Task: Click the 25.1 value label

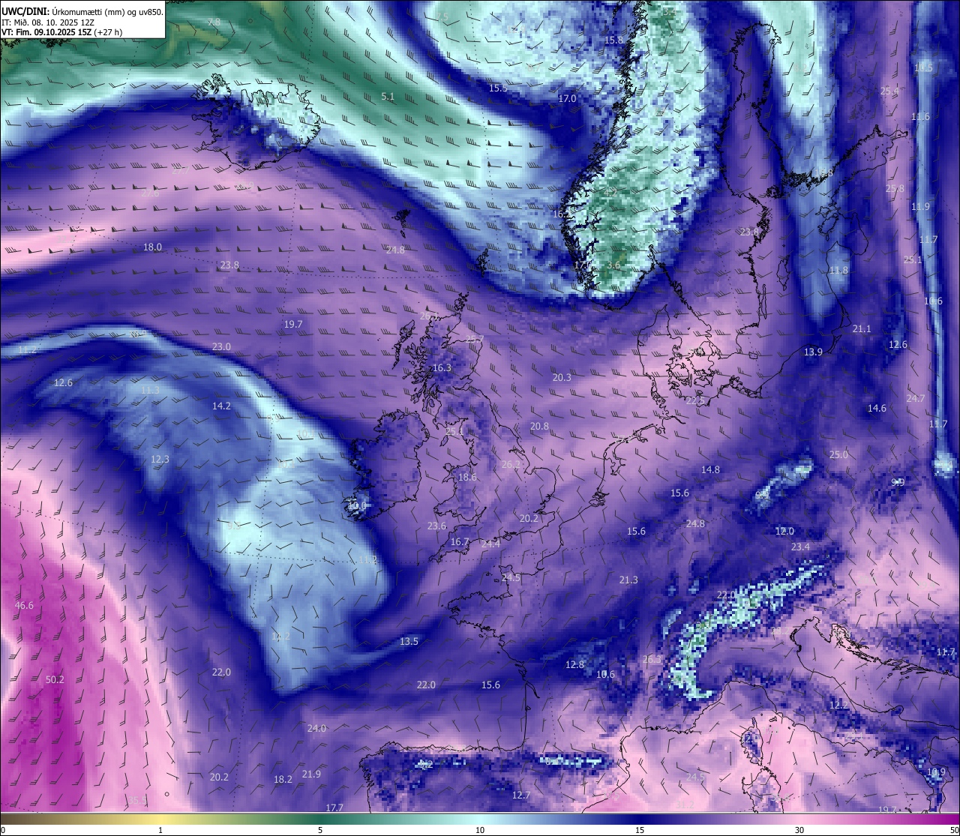Action: [913, 259]
